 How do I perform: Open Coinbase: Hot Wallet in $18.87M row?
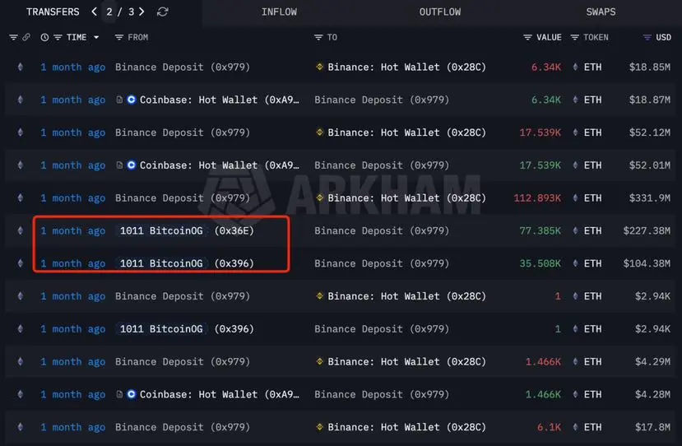[219, 100]
